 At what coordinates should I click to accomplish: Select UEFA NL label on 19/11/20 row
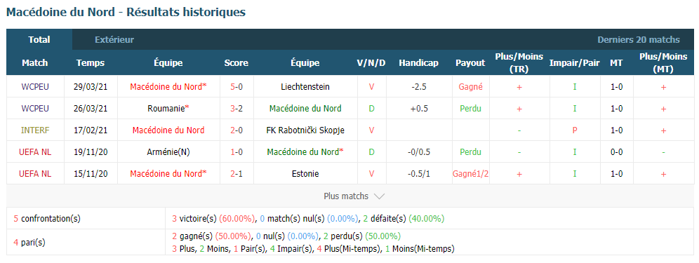(x=35, y=152)
